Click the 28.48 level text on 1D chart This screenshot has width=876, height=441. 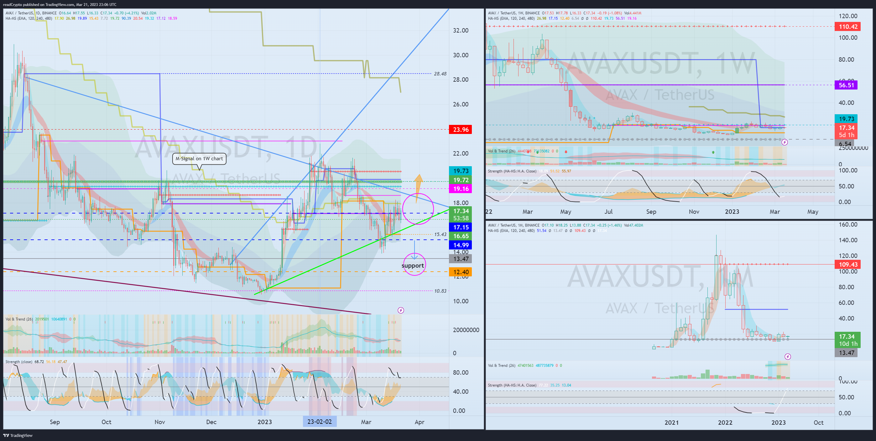[440, 74]
